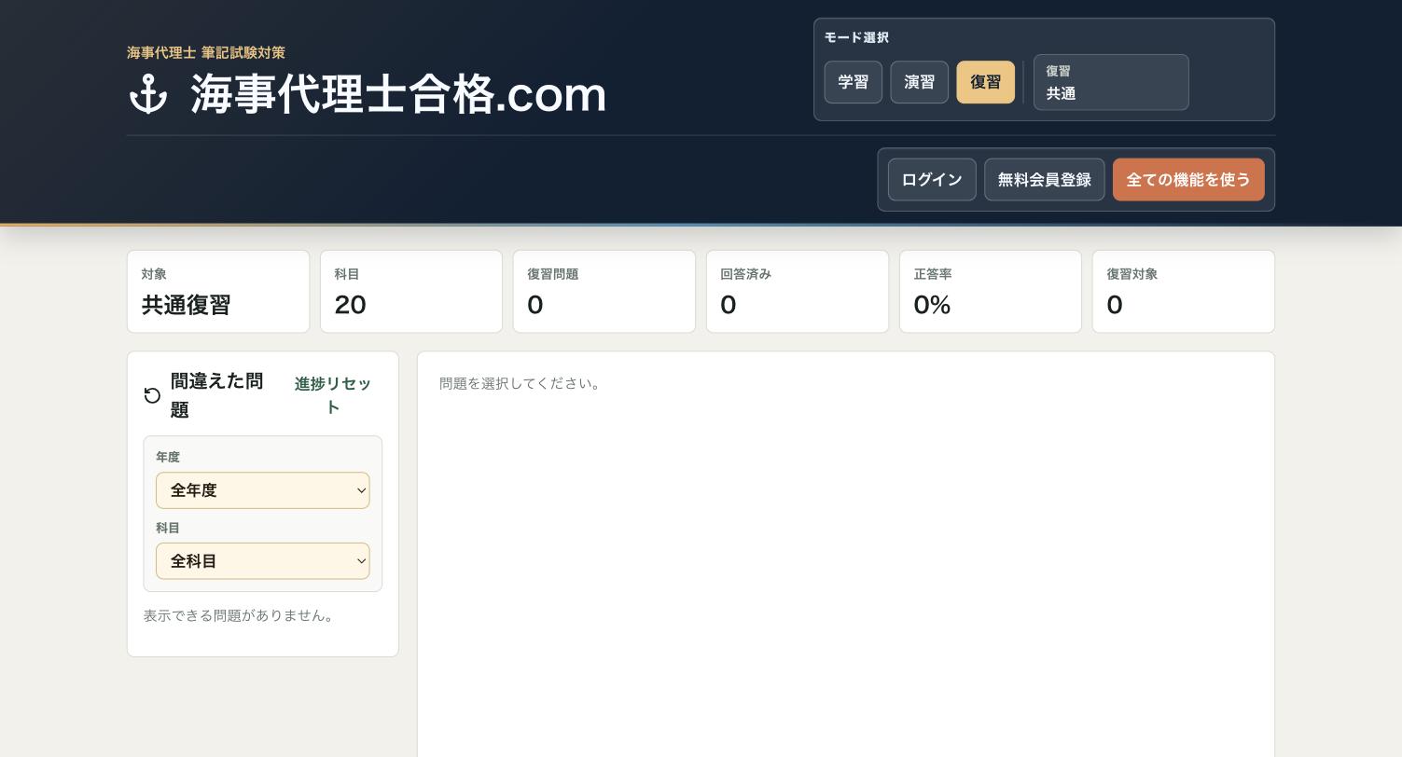Click the 共通復習 target card

click(218, 292)
